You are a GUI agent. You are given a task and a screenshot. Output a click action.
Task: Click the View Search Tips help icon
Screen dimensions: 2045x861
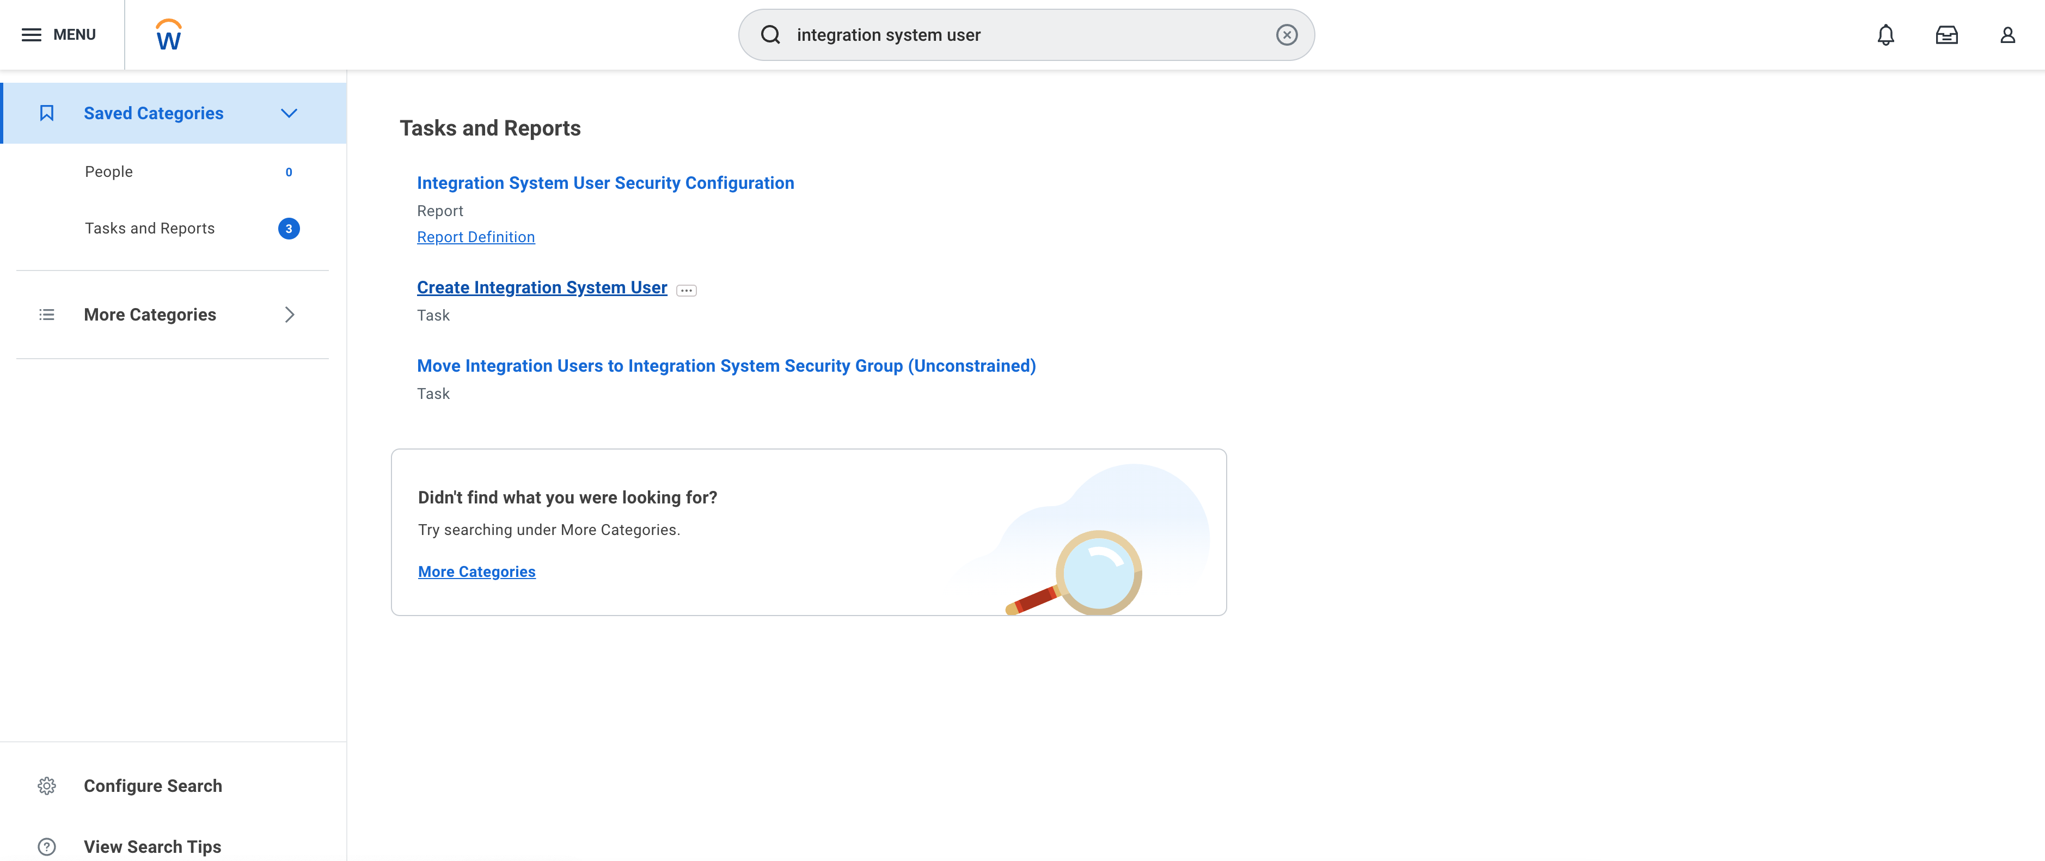point(47,846)
